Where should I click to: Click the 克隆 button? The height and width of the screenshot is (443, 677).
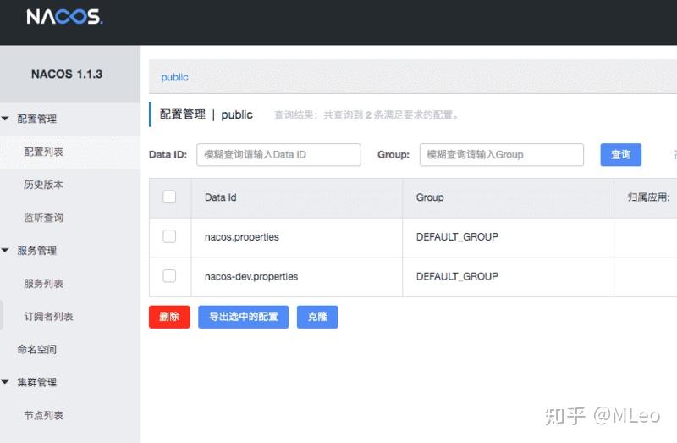coord(317,317)
